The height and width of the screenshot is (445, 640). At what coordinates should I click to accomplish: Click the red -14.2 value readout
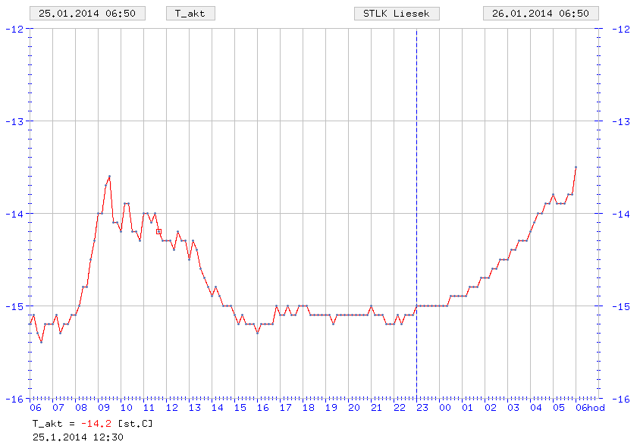point(99,424)
